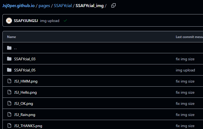Open the SSAFYcial_03 folder
Screen dimensions: 203x129
25,59
